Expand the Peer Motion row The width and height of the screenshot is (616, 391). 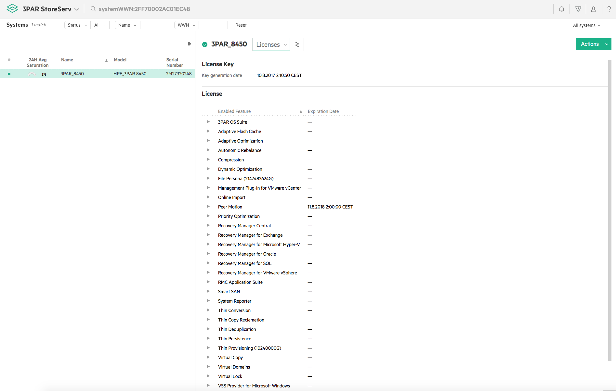tap(208, 207)
